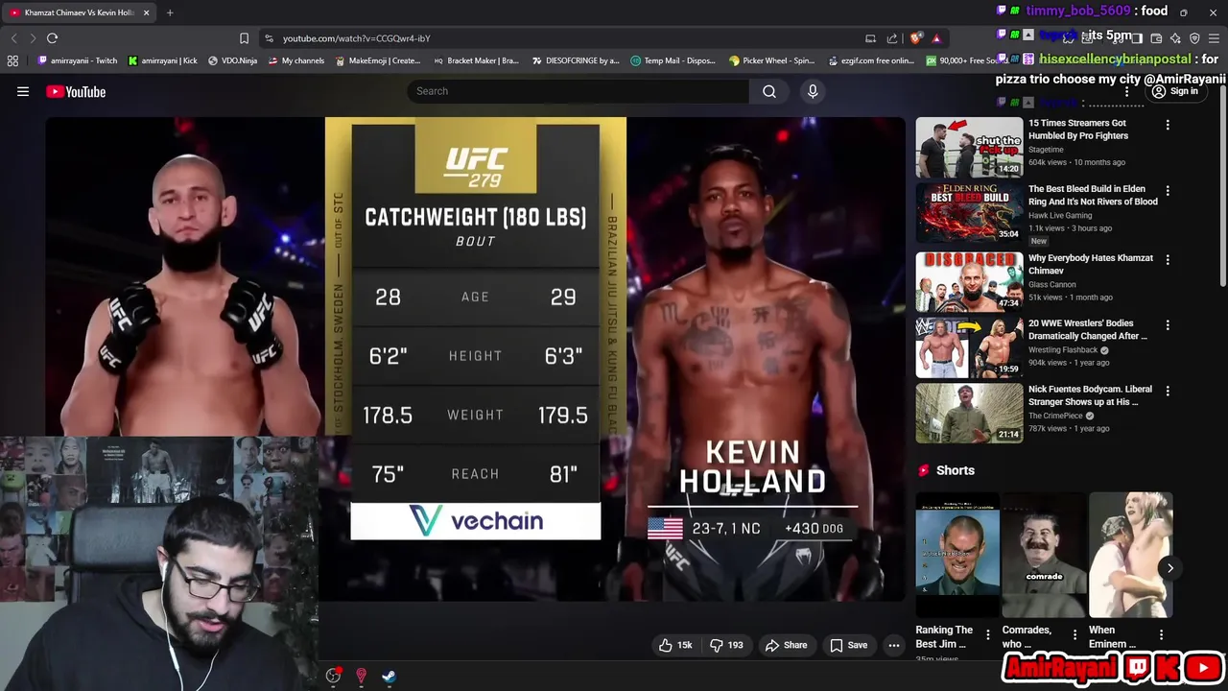Open the Nick Fuentes Bodycam video thumbnail
This screenshot has width=1228, height=691.
[x=969, y=414]
